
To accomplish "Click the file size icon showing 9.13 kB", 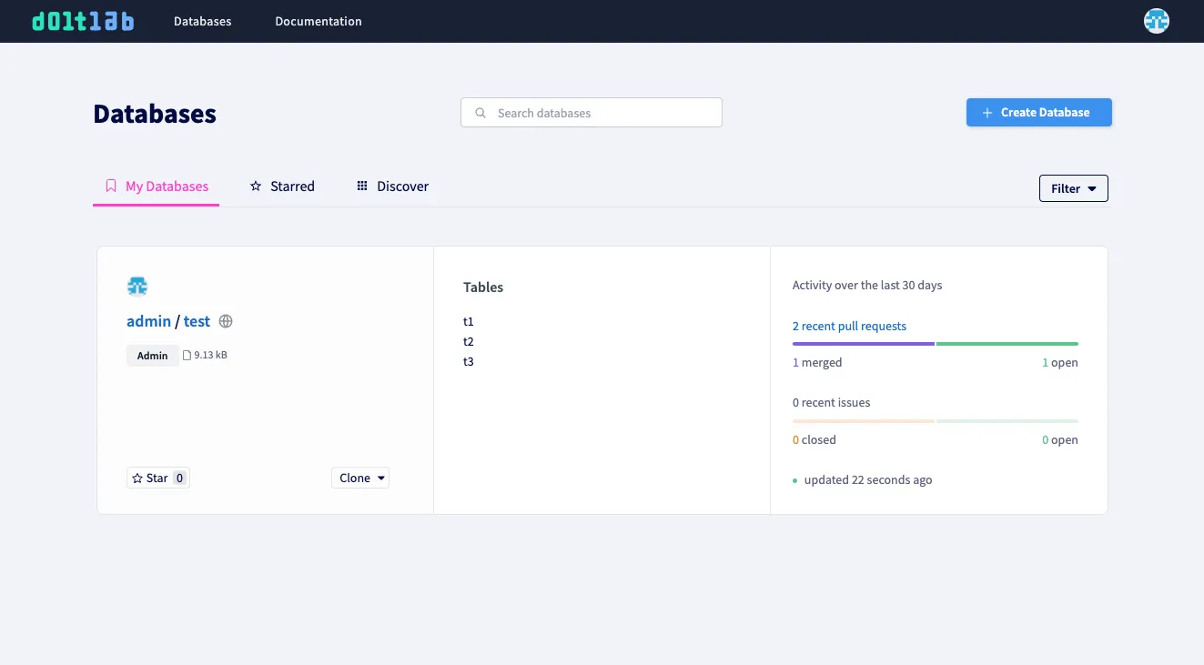I will [x=188, y=354].
